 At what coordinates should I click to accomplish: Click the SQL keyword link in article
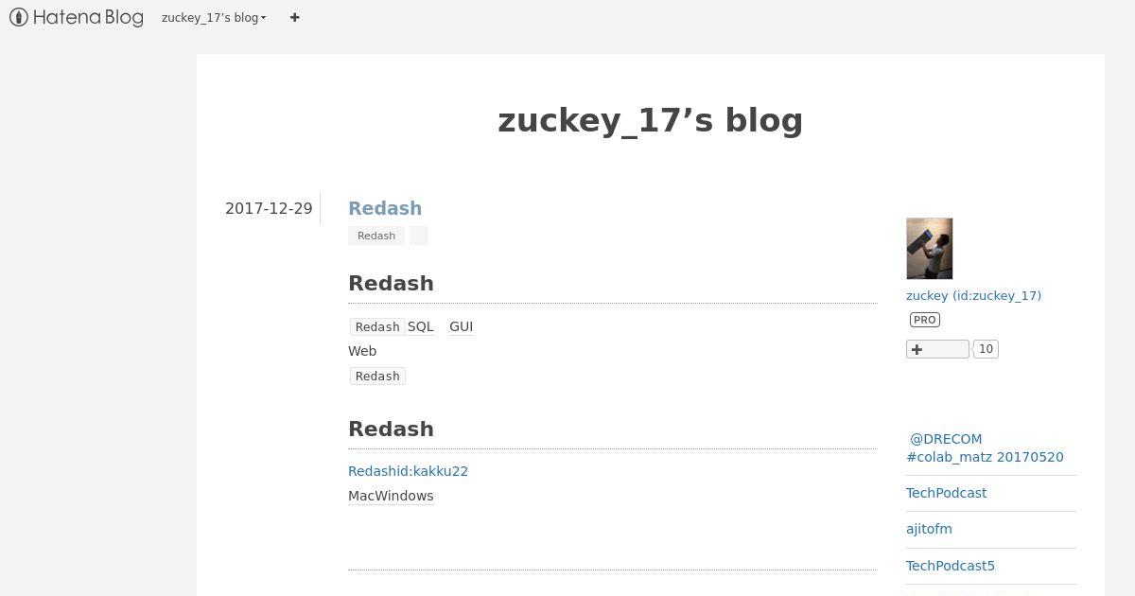point(421,326)
